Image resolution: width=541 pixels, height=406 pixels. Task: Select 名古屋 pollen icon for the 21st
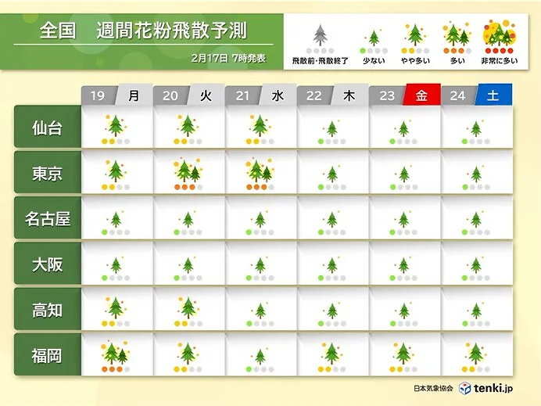pyautogui.click(x=260, y=220)
